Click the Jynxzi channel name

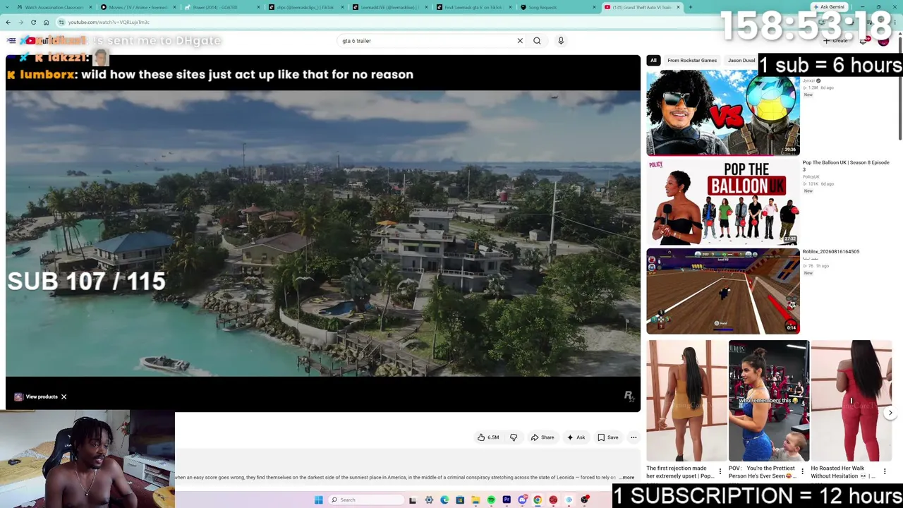point(808,81)
